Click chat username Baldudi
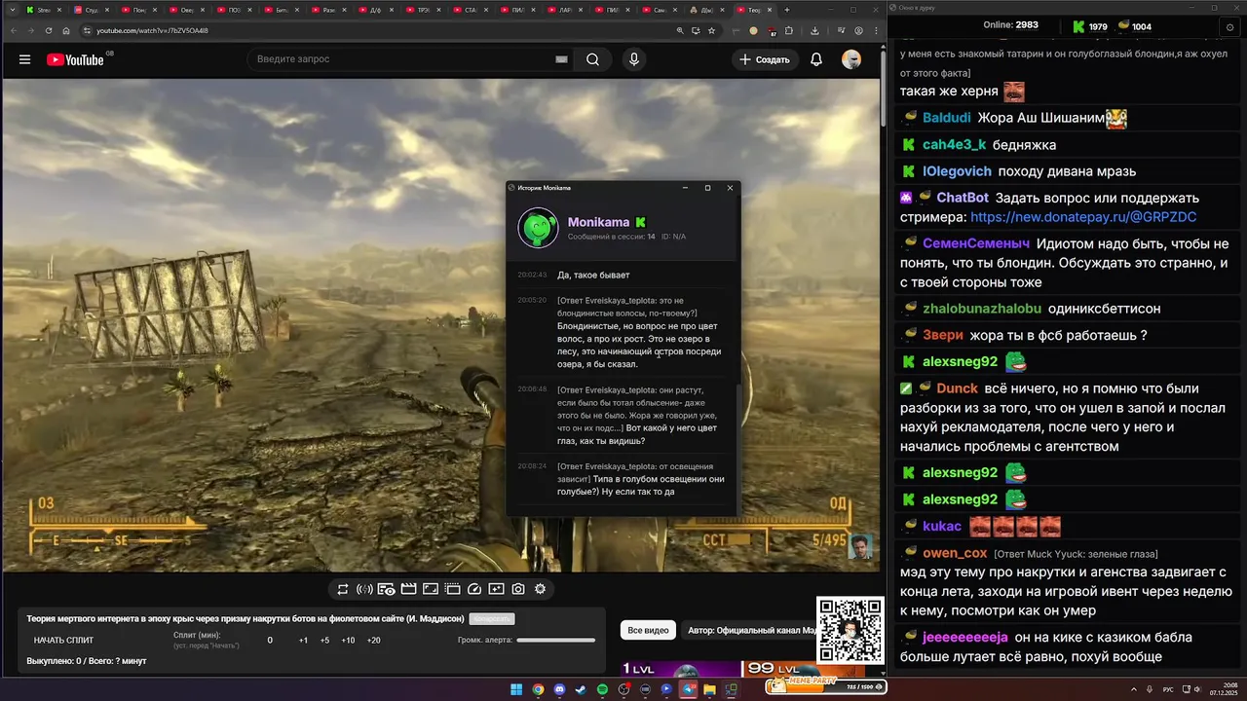 [946, 118]
